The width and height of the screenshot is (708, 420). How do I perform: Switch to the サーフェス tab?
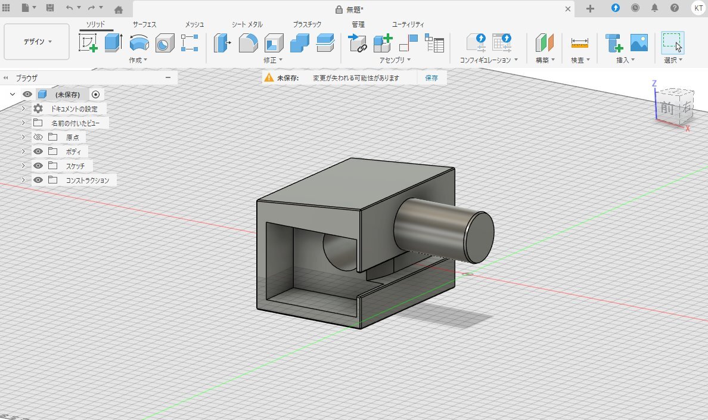tap(144, 24)
